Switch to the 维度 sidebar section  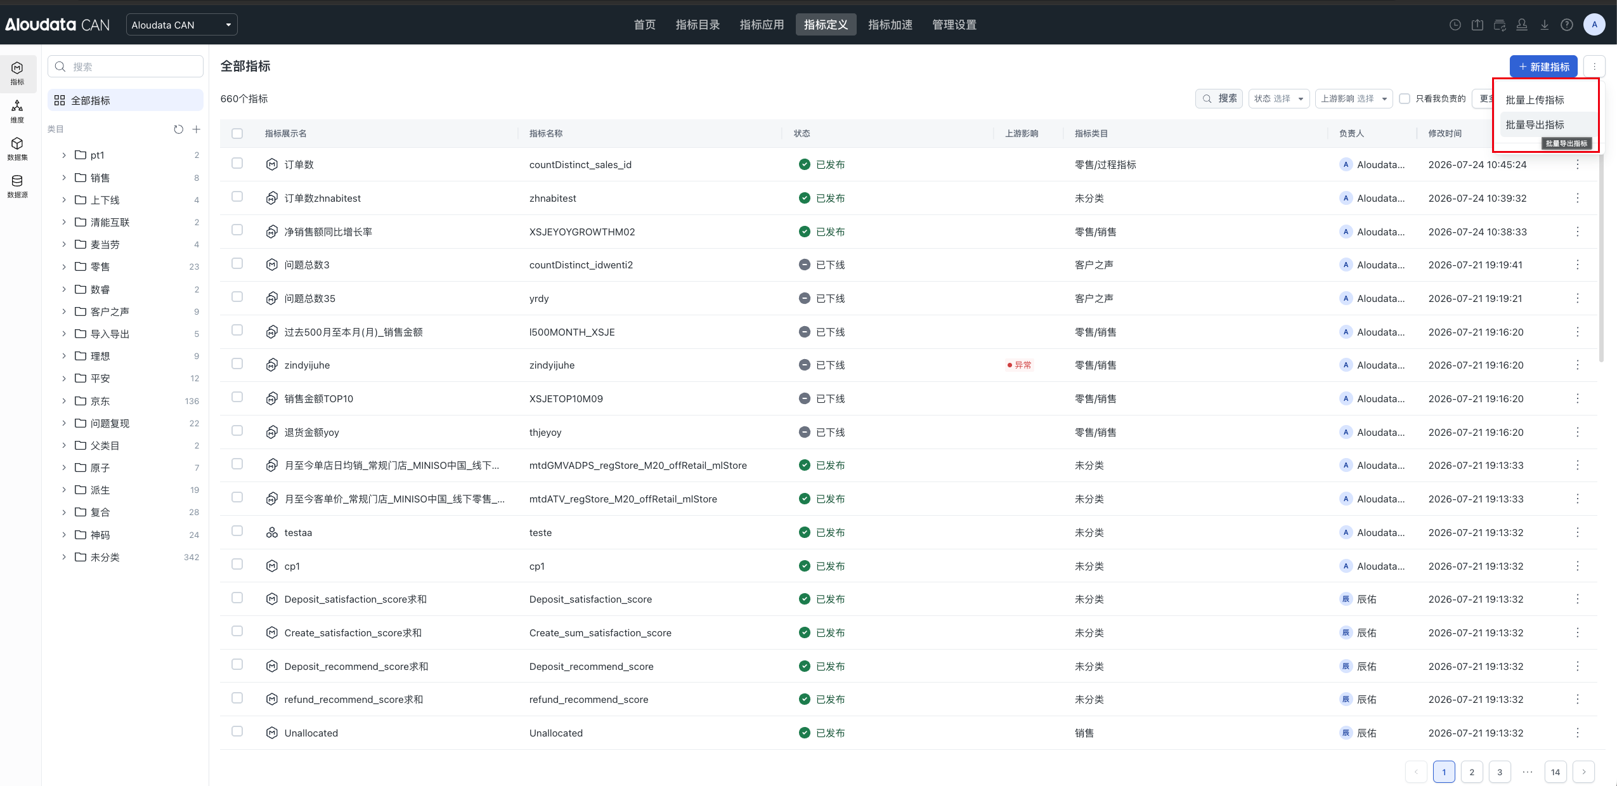coord(17,111)
